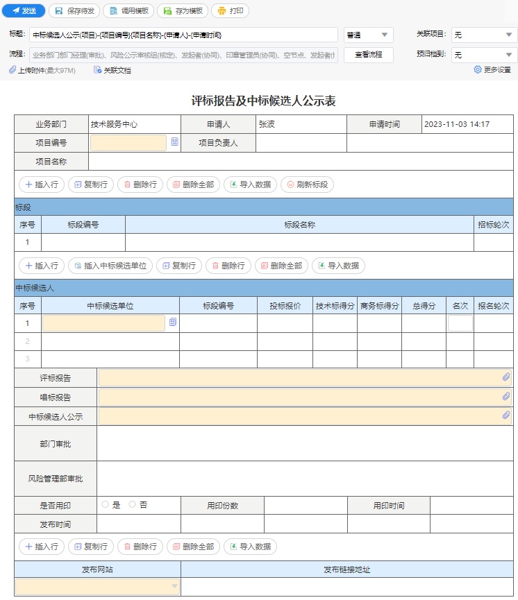Click 查看流程 view workflow button
518x600 pixels.
(x=369, y=55)
